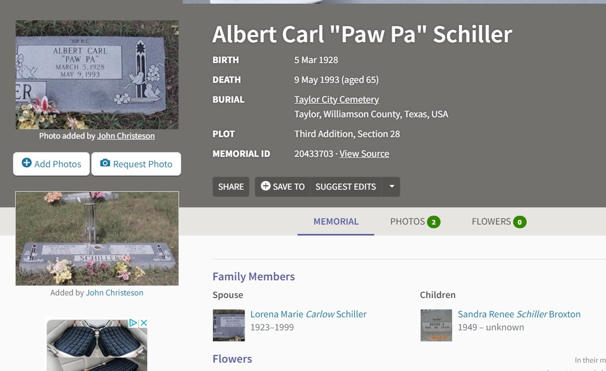This screenshot has width=606, height=371.
Task: Click the camera icon on Request Photo
Action: pyautogui.click(x=105, y=163)
